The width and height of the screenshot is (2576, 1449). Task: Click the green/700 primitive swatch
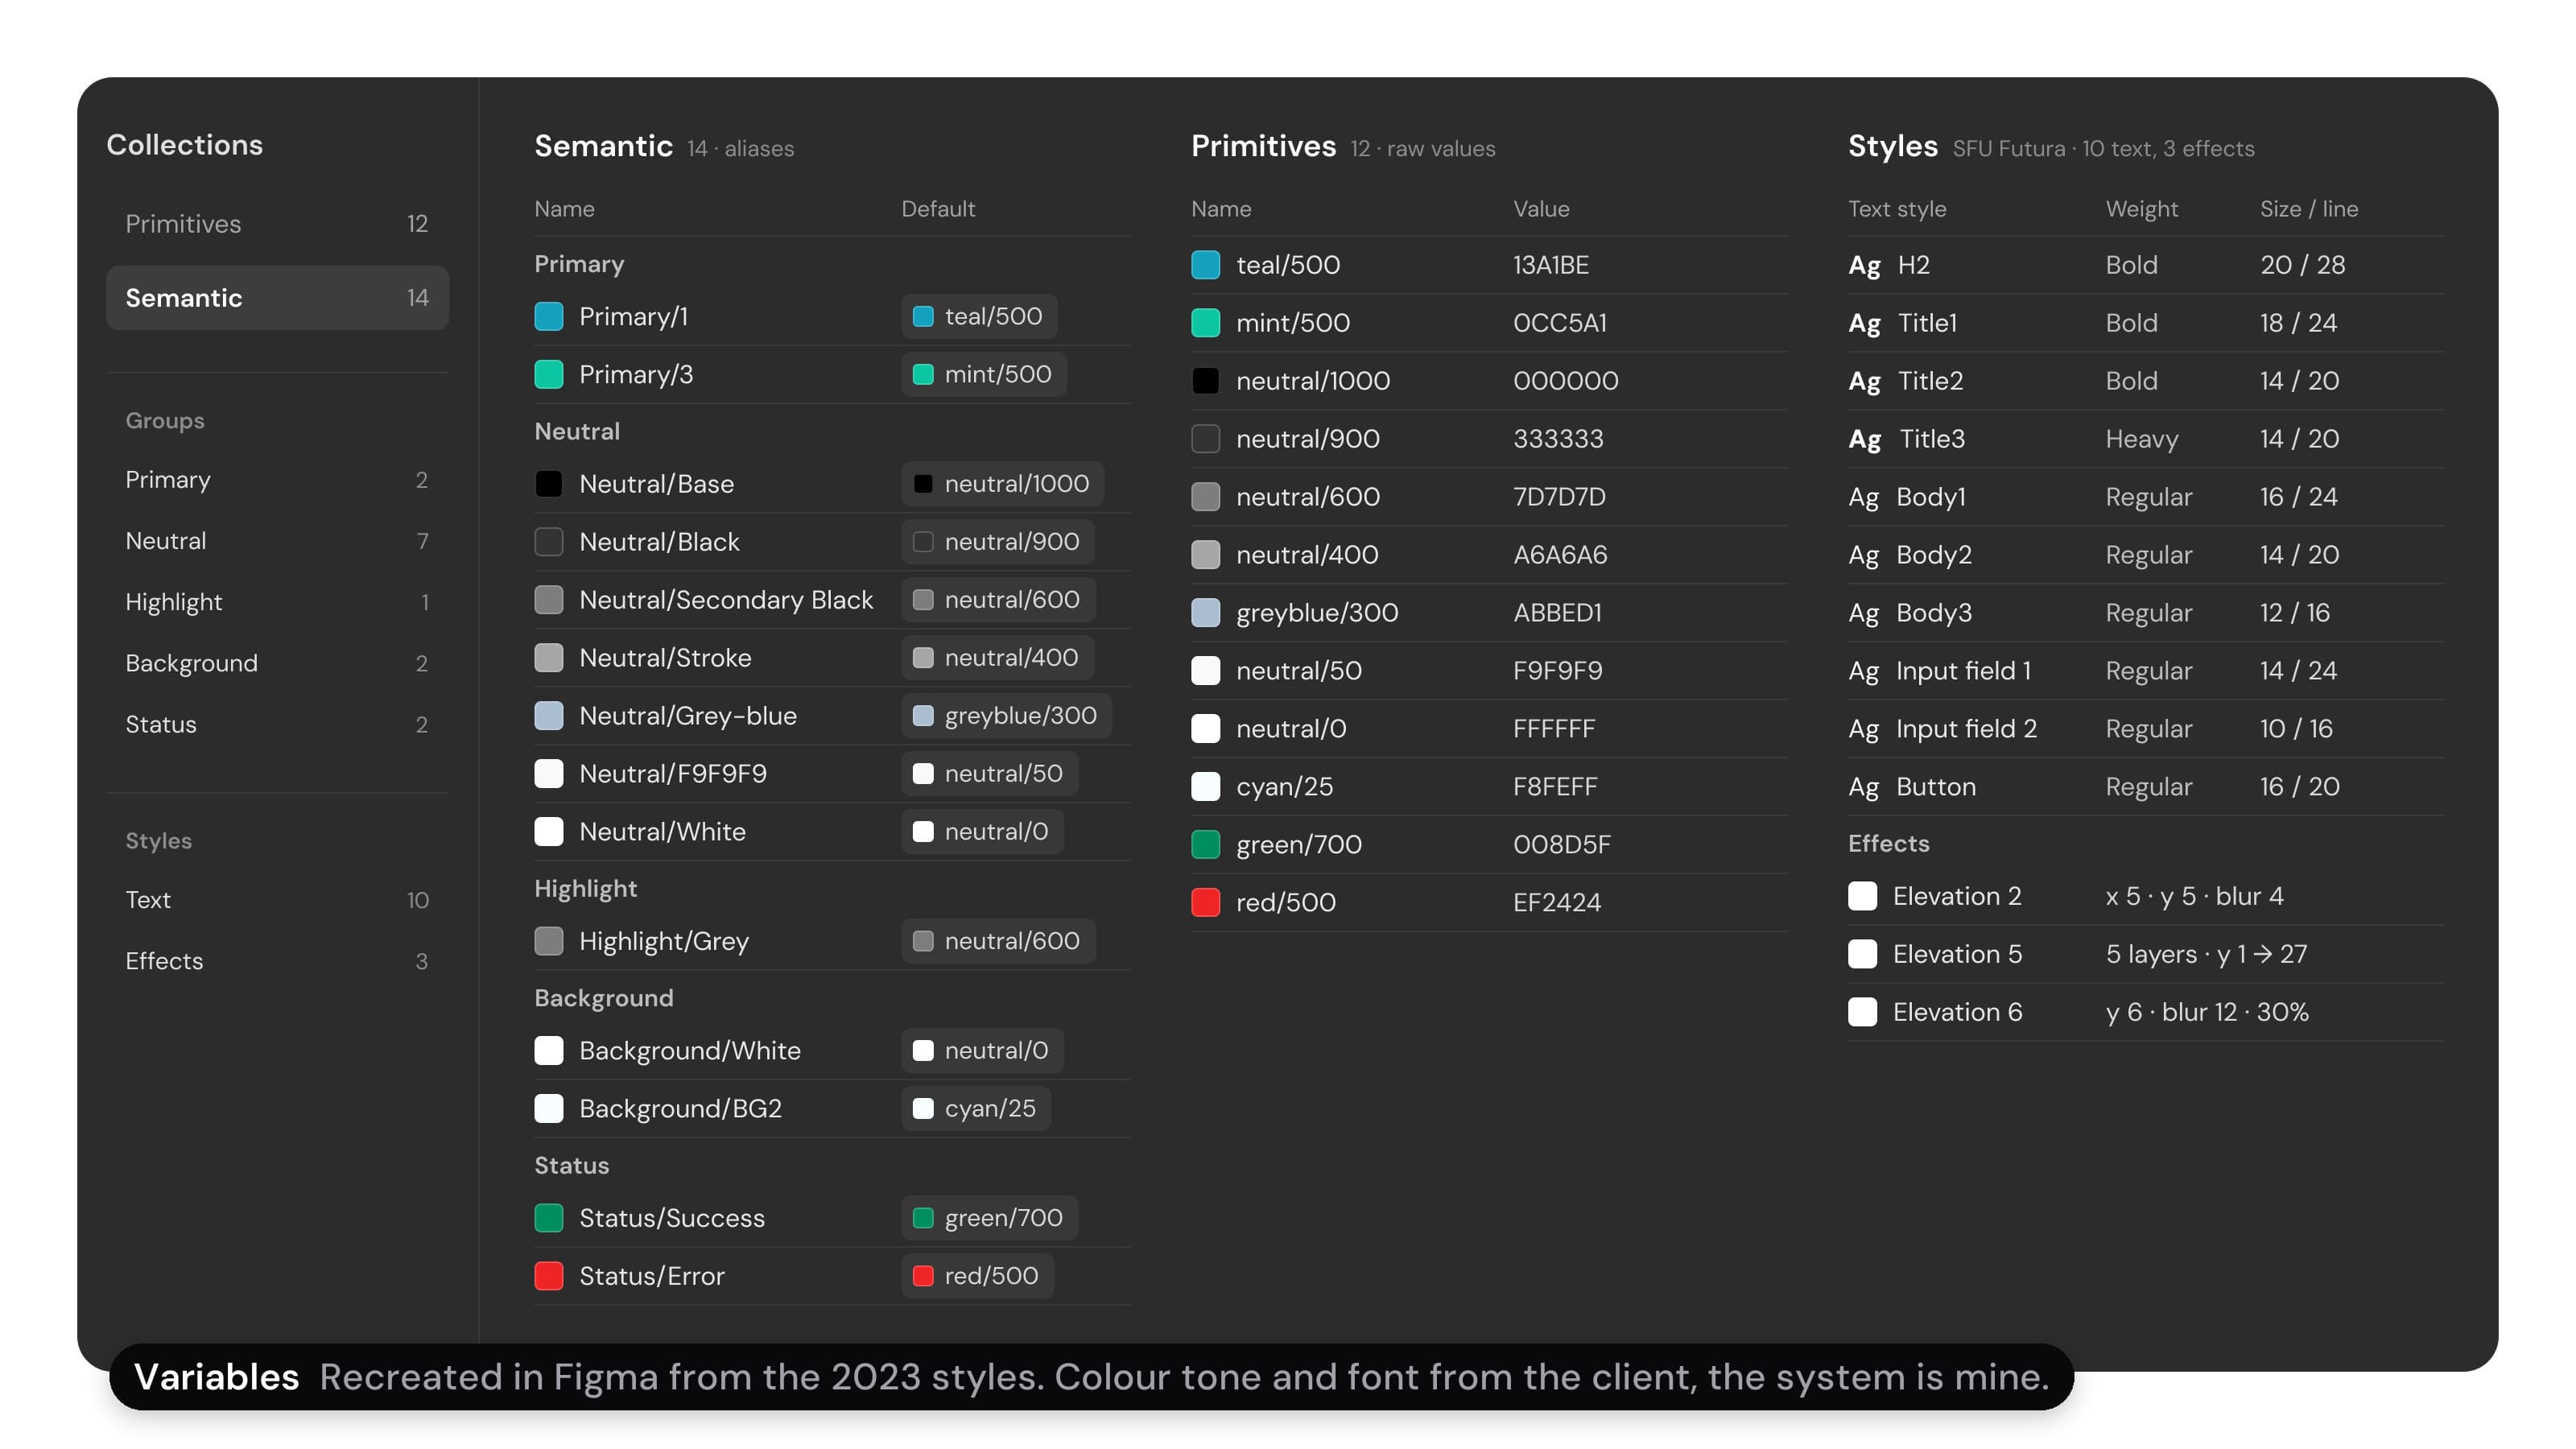click(1206, 845)
